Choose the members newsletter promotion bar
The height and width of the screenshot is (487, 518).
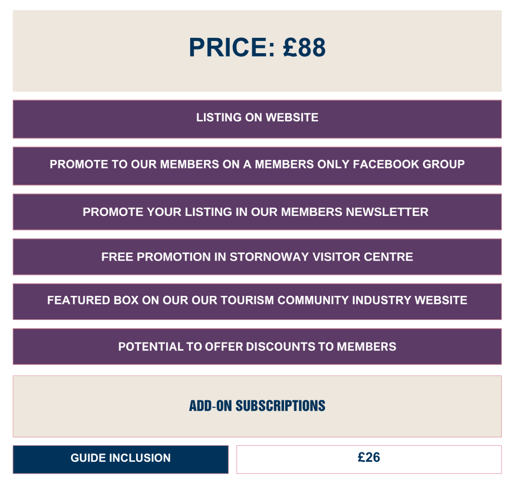(257, 212)
